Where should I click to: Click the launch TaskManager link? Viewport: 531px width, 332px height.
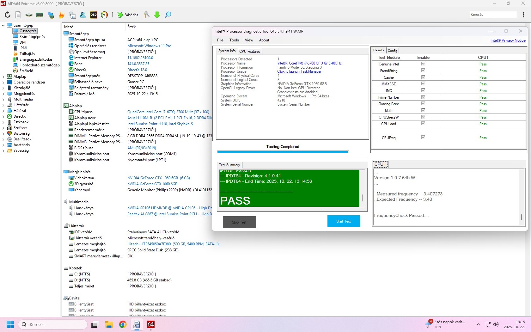299,71
